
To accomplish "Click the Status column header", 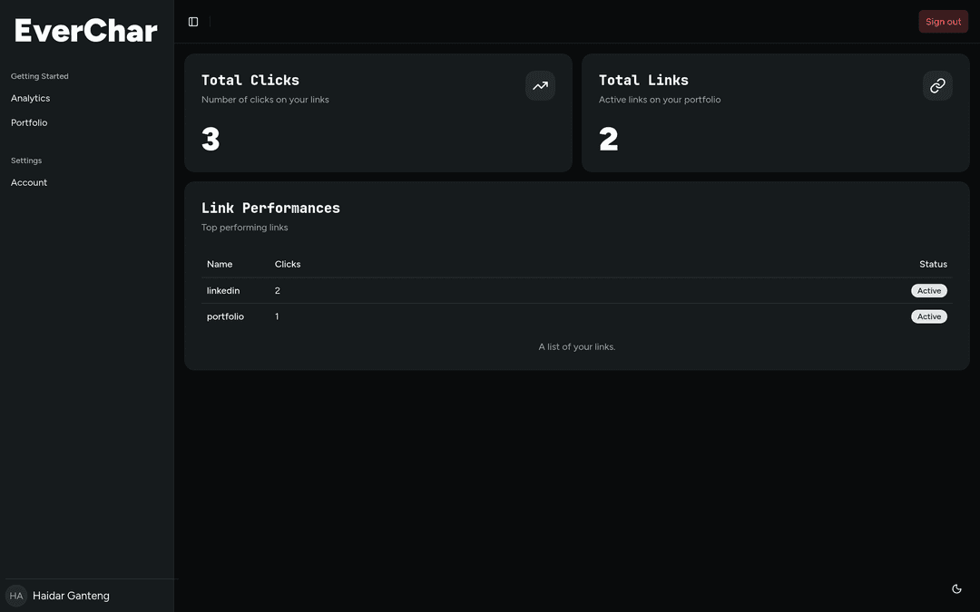I will coord(933,264).
